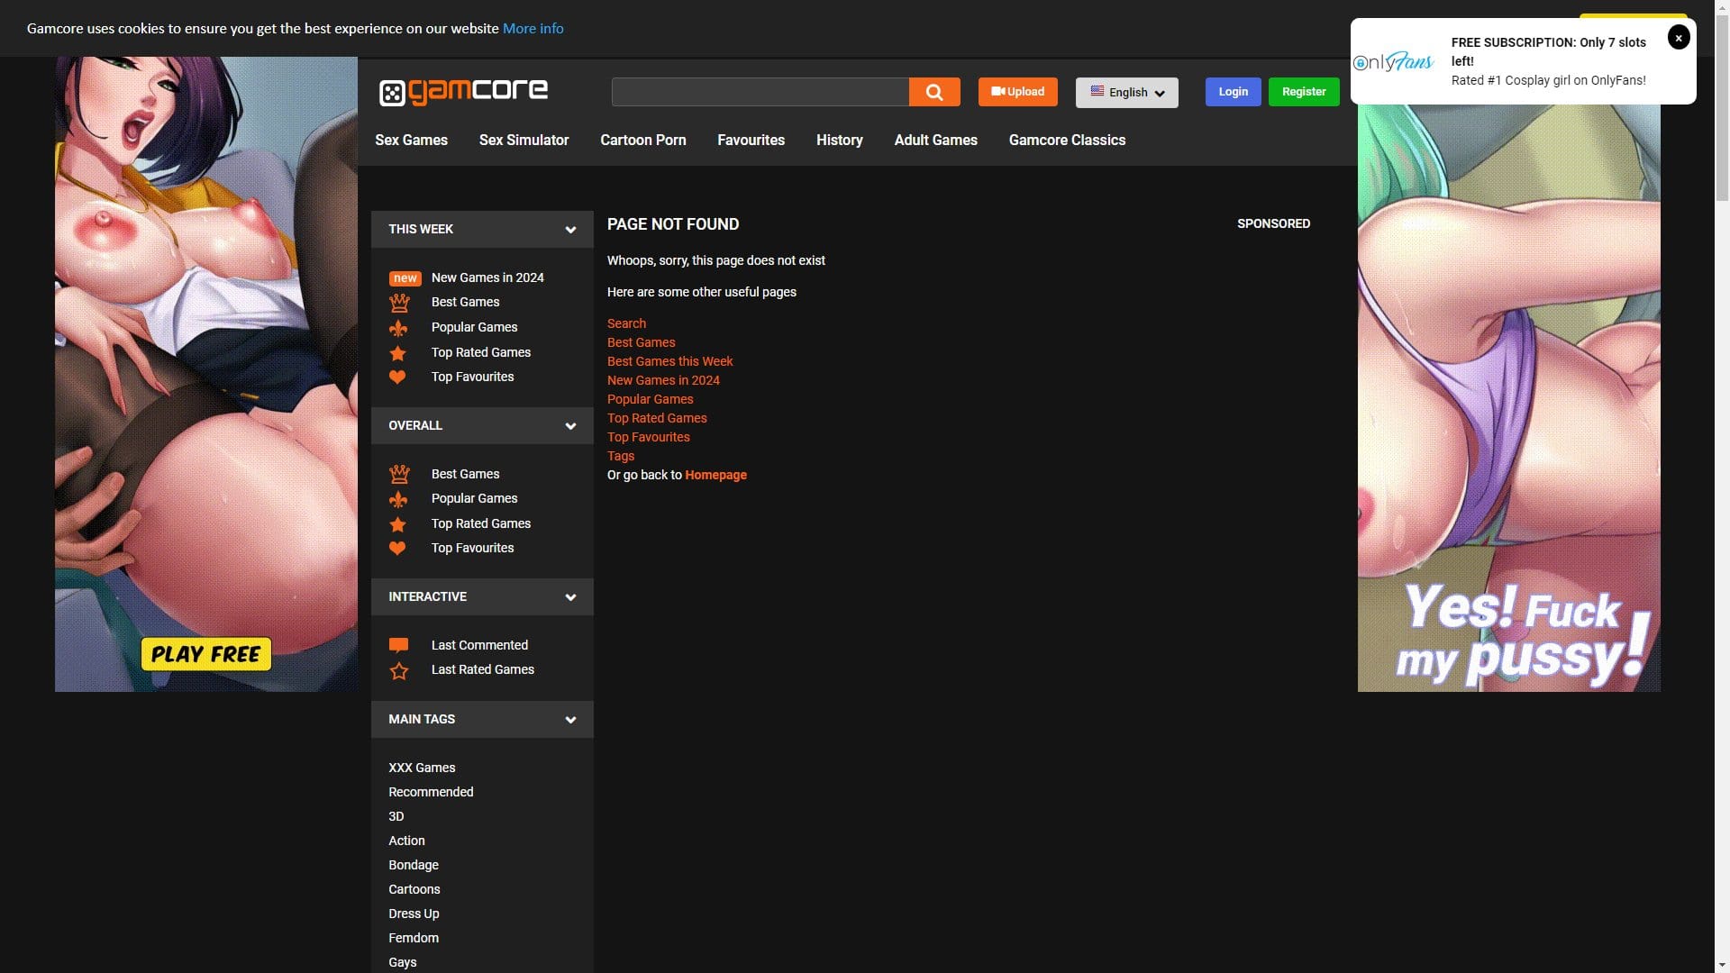1730x973 pixels.
Task: Click the Tags link in useful pages list
Action: 621,456
